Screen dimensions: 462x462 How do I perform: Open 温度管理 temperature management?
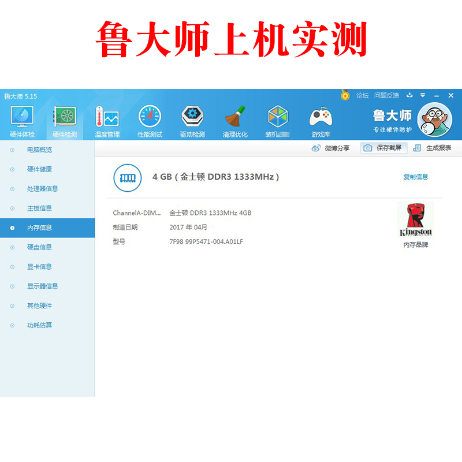coord(107,121)
